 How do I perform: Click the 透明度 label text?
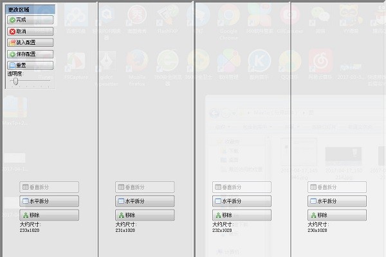[x=15, y=74]
